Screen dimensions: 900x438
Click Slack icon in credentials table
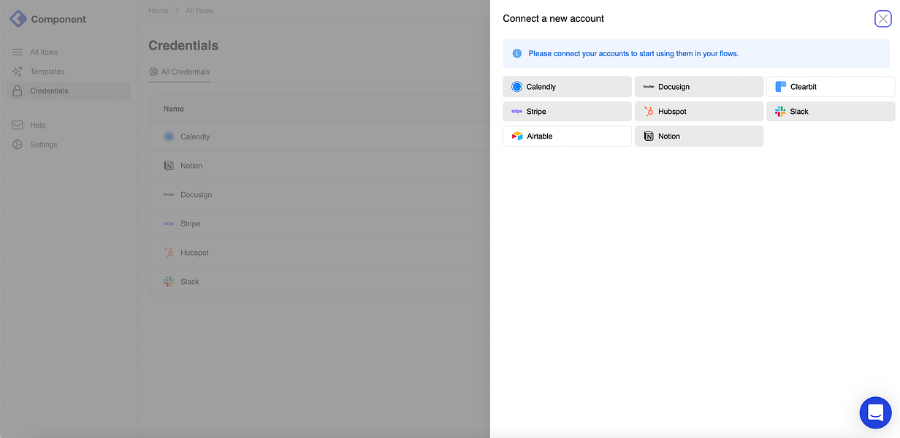(169, 282)
